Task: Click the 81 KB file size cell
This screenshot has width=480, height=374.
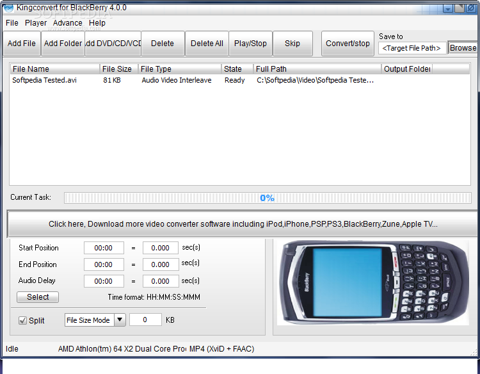Action: (x=112, y=80)
